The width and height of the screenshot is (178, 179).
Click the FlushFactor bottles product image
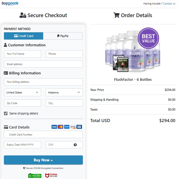coord(132,52)
